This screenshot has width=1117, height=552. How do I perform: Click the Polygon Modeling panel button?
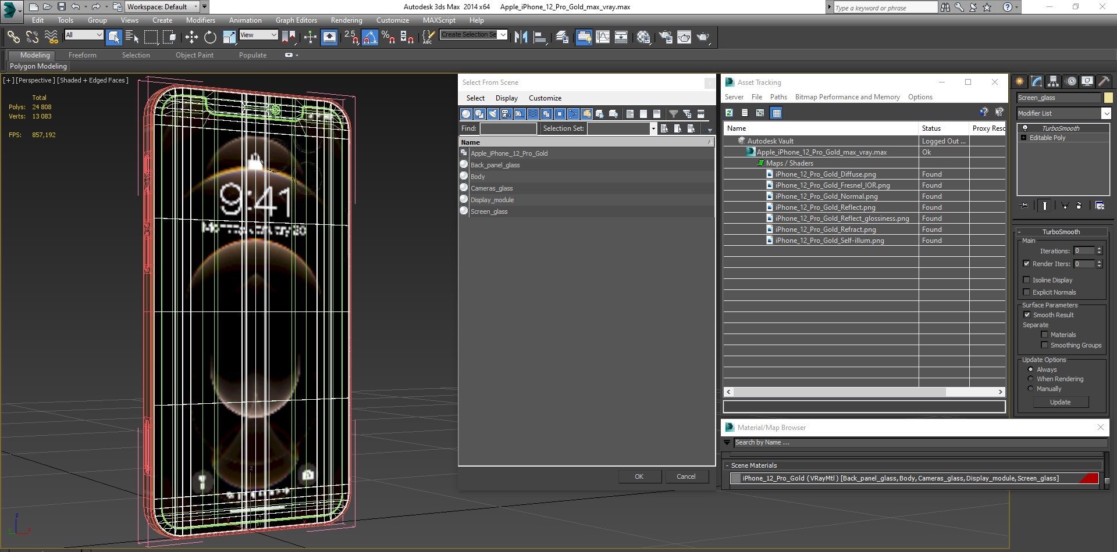(x=38, y=66)
